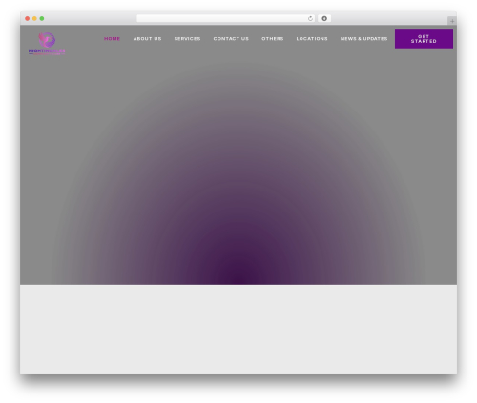Click the Get Started button

[x=424, y=39]
